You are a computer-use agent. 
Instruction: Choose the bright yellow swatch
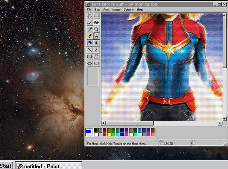[109, 134]
